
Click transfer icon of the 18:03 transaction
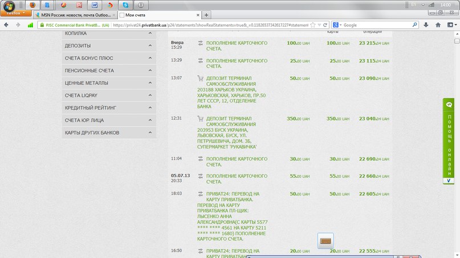coord(201,194)
